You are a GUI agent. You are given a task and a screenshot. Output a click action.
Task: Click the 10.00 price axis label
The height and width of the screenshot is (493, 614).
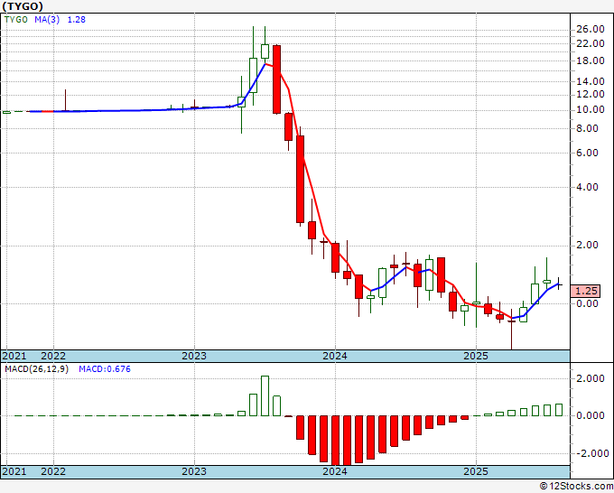point(591,109)
